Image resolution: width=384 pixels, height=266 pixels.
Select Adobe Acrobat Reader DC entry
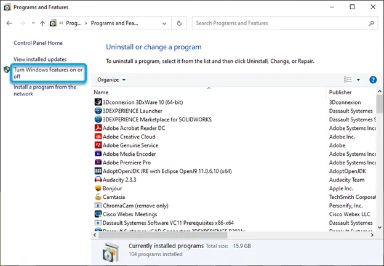pos(134,128)
